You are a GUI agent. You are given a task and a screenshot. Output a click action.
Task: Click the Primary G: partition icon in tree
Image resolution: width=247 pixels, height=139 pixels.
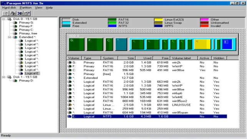15,23
